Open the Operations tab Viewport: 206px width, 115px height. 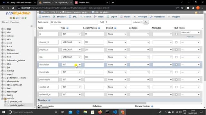click(x=157, y=17)
